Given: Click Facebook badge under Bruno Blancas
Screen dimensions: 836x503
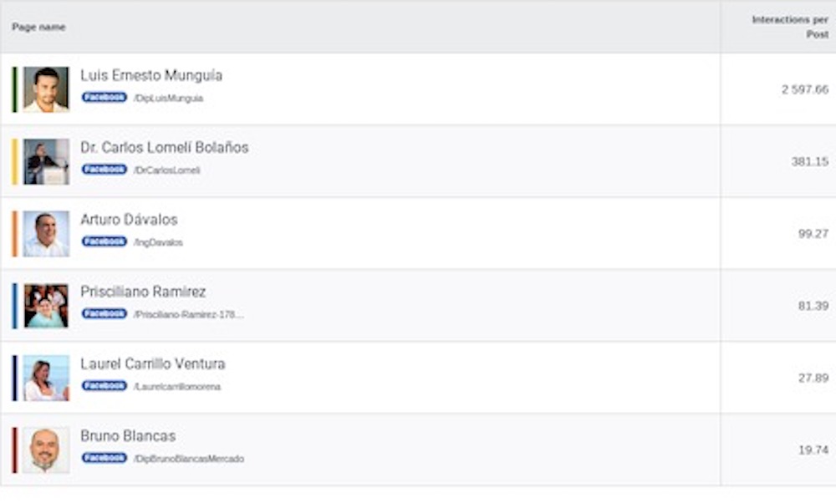Looking at the screenshot, I should point(104,458).
